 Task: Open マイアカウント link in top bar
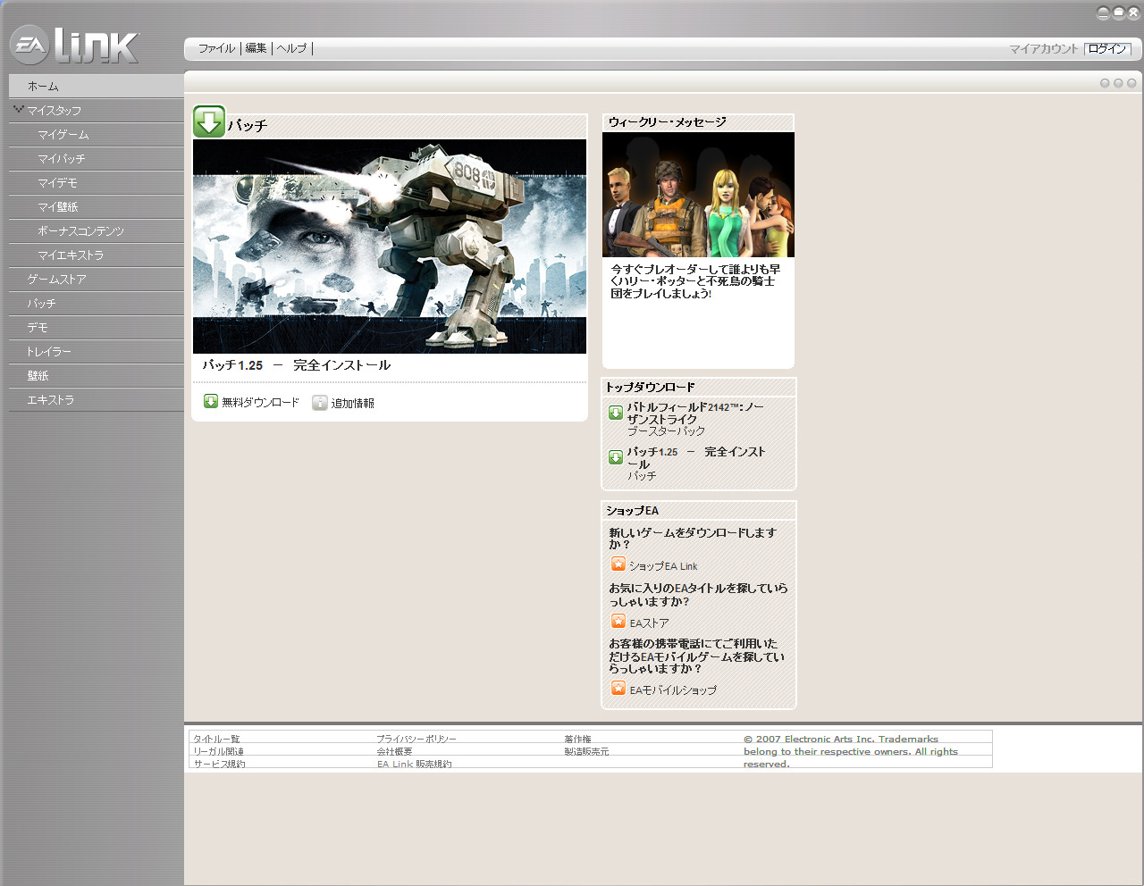point(1043,49)
